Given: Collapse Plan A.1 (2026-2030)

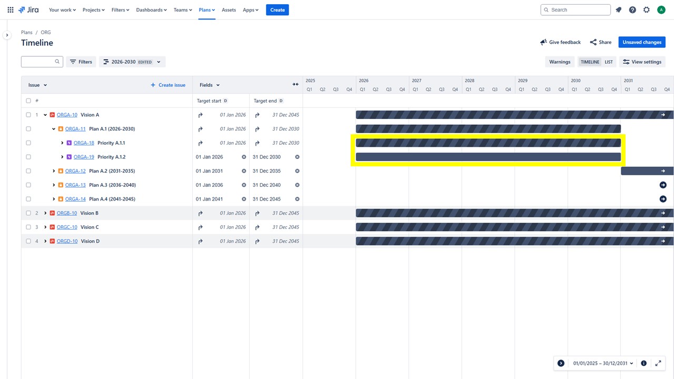Looking at the screenshot, I should click(x=54, y=129).
